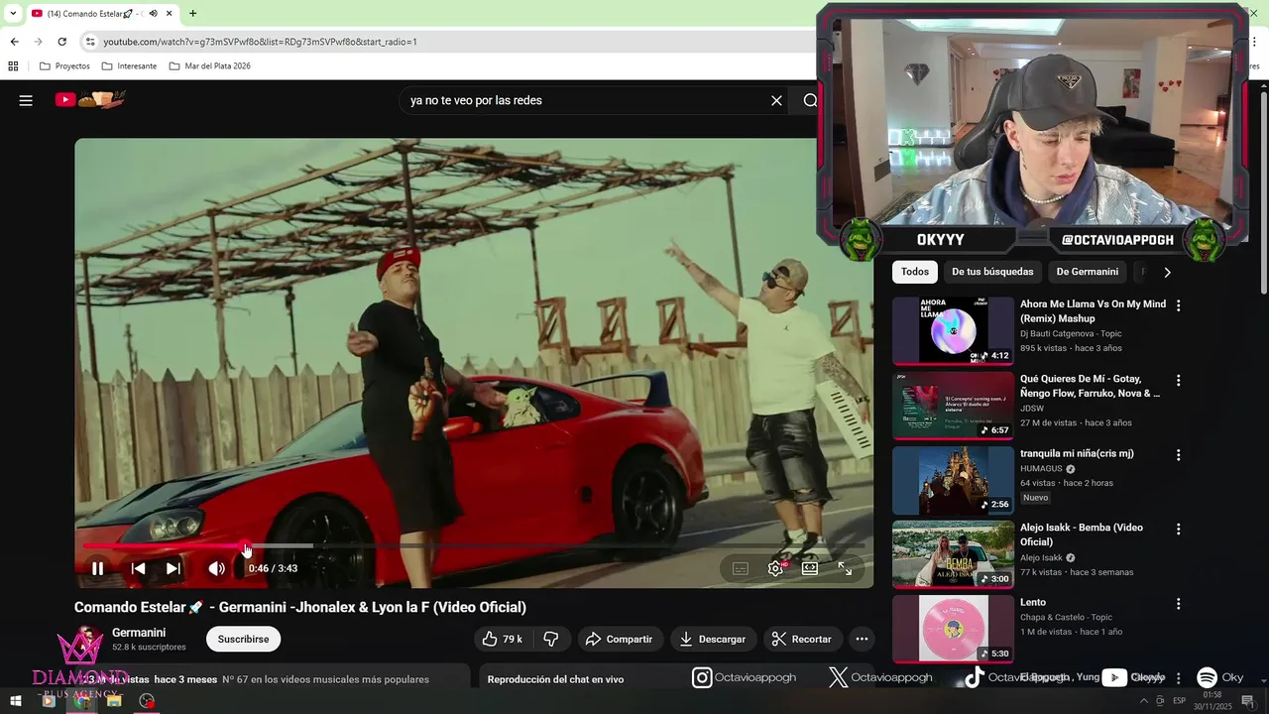Show more filter chips with arrow
1269x714 pixels.
click(x=1167, y=272)
